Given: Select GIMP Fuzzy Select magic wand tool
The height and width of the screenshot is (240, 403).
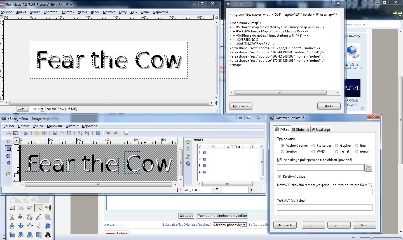Looking at the screenshot, I should pos(39,208).
